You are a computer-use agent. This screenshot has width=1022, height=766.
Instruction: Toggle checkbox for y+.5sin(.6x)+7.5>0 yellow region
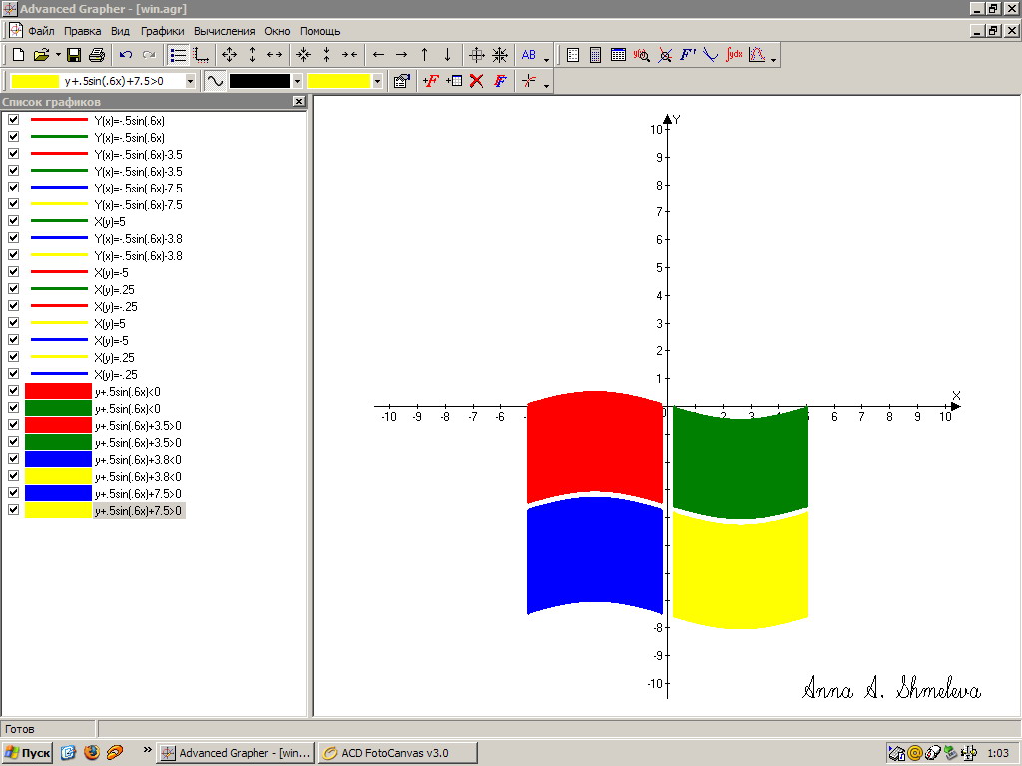click(14, 510)
